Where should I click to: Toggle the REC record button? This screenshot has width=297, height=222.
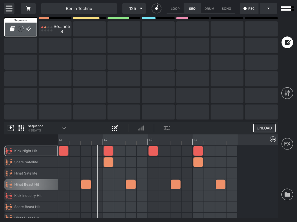[249, 8]
